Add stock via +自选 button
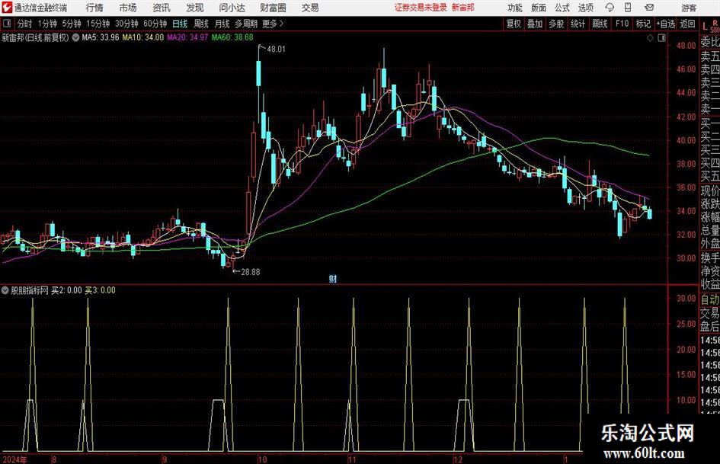 point(665,24)
